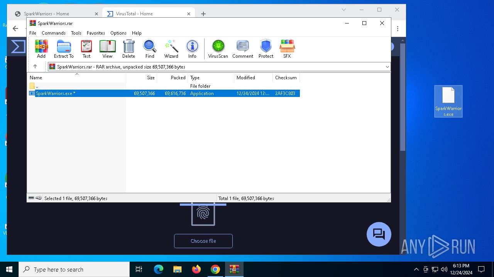The width and height of the screenshot is (494, 277).
Task: Click the packed size 69,616,736 cell
Action: [175, 93]
